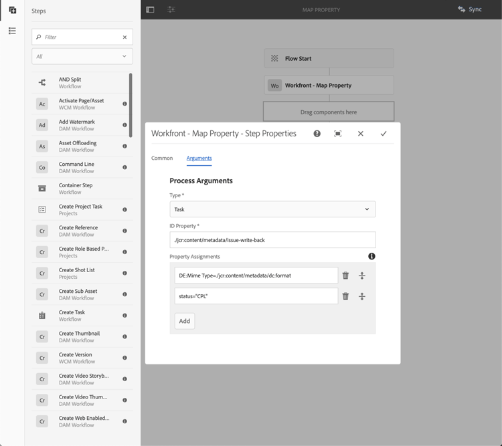Show info for Add Watermark
This screenshot has width=502, height=446.
point(125,125)
